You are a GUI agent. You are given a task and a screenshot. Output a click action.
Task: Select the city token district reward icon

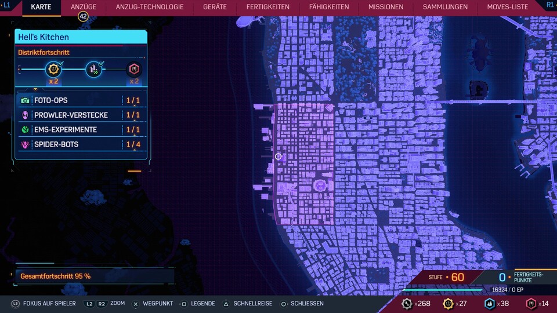[53, 69]
